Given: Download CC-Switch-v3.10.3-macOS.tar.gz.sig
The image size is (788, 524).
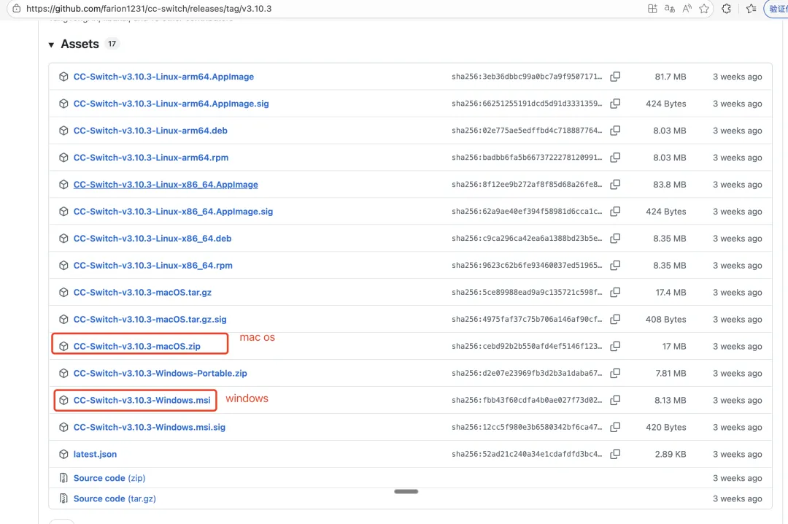Looking at the screenshot, I should (150, 320).
